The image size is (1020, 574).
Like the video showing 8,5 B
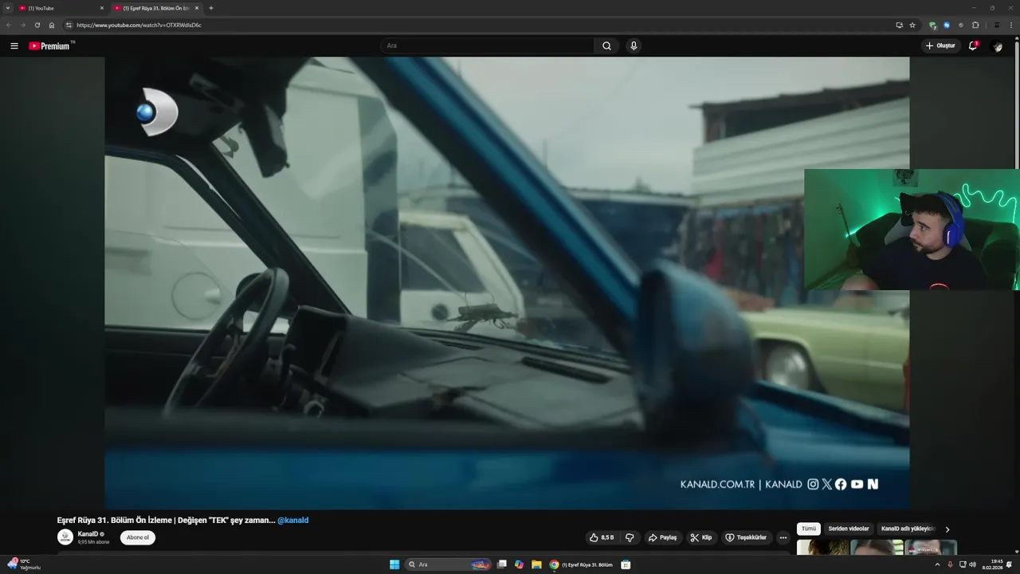(x=602, y=537)
